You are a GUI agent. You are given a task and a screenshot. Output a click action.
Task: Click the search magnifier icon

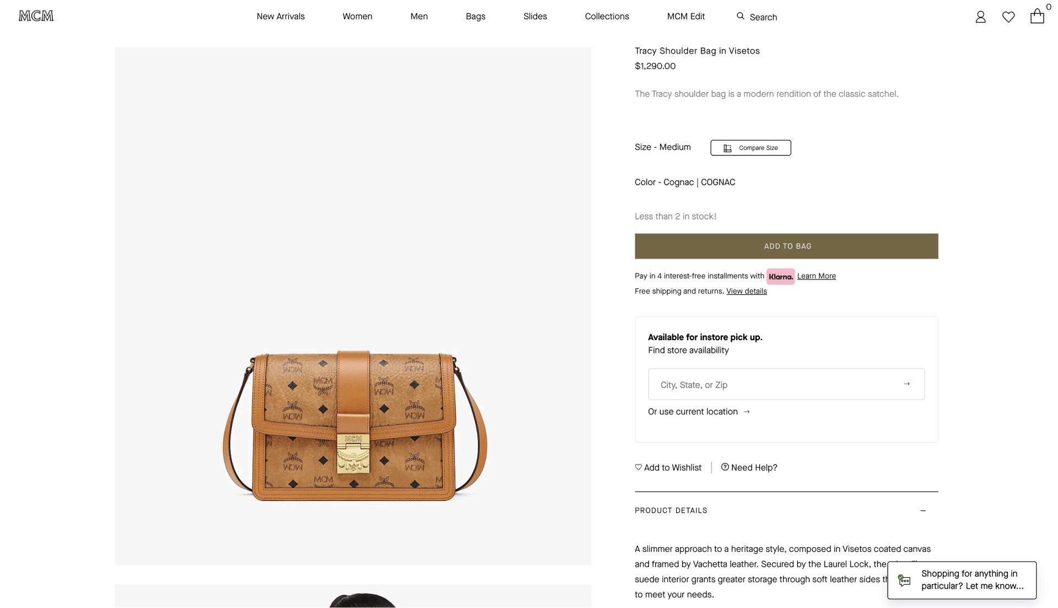coord(741,16)
